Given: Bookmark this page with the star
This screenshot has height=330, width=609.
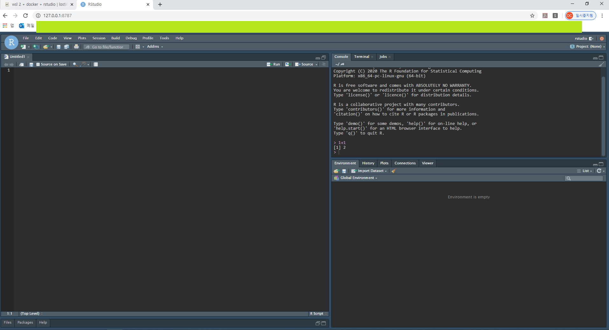Looking at the screenshot, I should (532, 16).
